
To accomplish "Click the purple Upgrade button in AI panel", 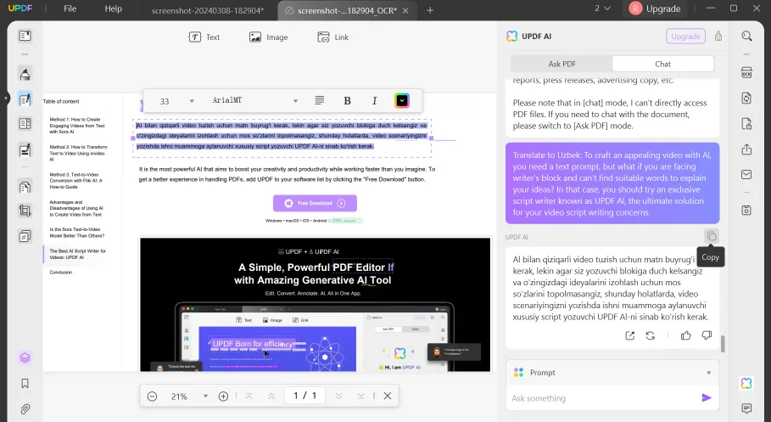I will 685,36.
